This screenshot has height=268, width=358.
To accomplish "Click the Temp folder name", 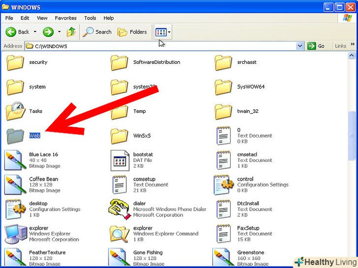I will (140, 111).
